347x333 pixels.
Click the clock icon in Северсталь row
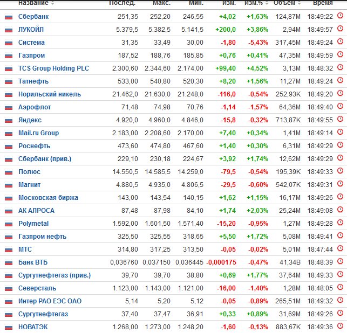pos(340,287)
